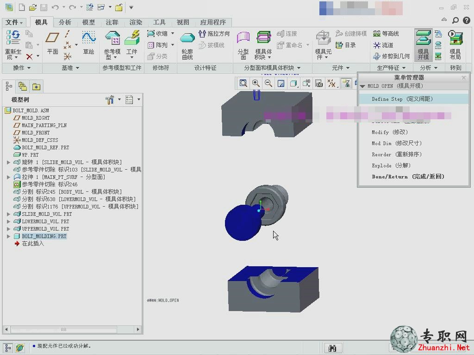Expand the SLIDE_MOLD_VOL.PRT tree node
Viewport: 474px width, 355px height.
tap(8, 214)
